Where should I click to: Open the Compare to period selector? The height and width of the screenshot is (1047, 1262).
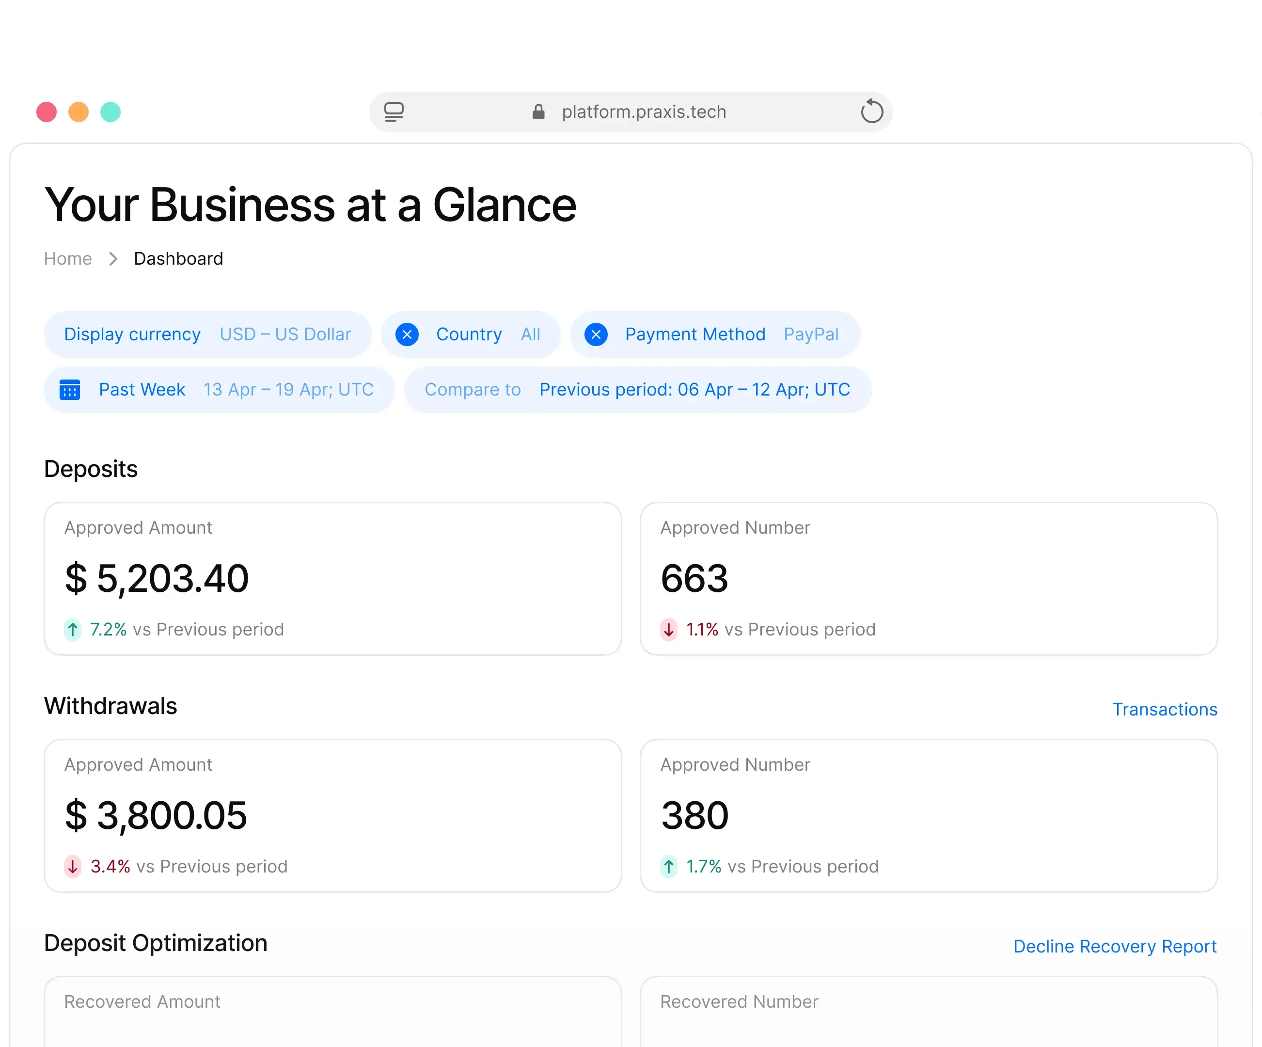[x=638, y=389]
